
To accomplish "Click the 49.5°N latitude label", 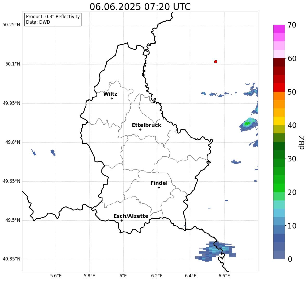I will pyautogui.click(x=13, y=220).
